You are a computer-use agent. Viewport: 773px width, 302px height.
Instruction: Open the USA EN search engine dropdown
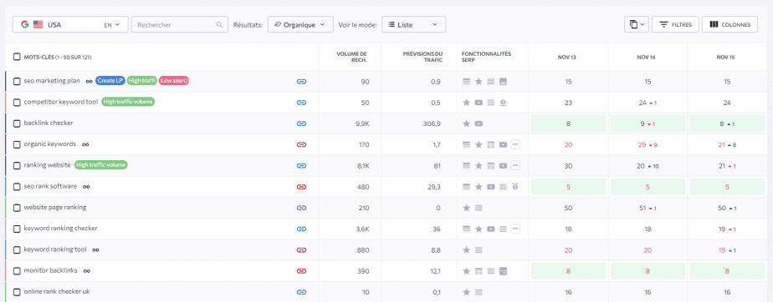click(x=70, y=24)
